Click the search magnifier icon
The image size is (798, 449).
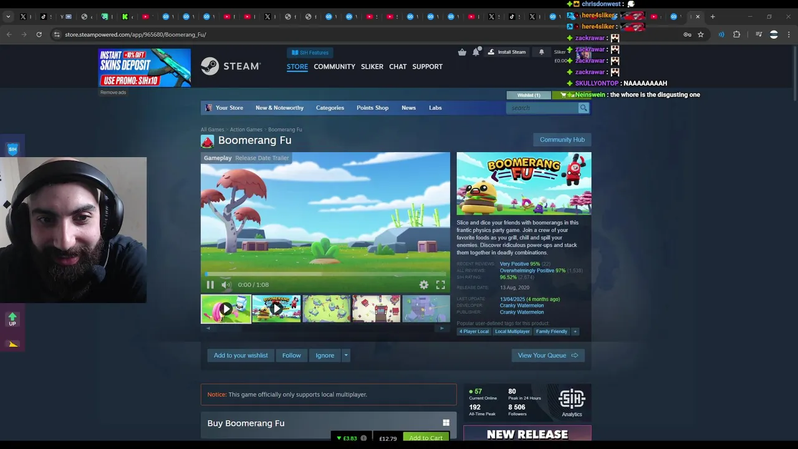click(583, 109)
